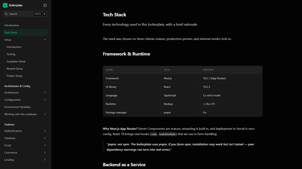Open Environment Variables page
Image resolution: width=302 pixels, height=169 pixels.
pos(26,107)
